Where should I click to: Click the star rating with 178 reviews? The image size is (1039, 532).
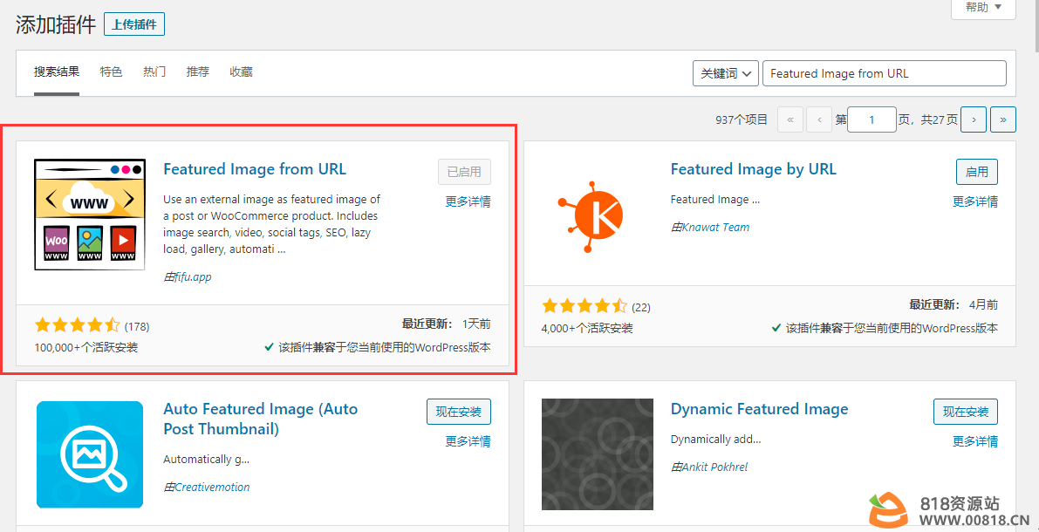pyautogui.click(x=78, y=325)
